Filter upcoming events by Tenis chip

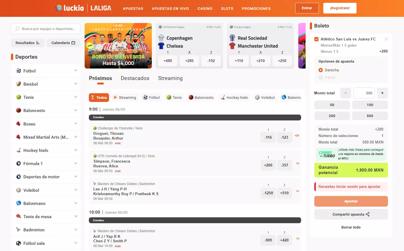(174, 97)
